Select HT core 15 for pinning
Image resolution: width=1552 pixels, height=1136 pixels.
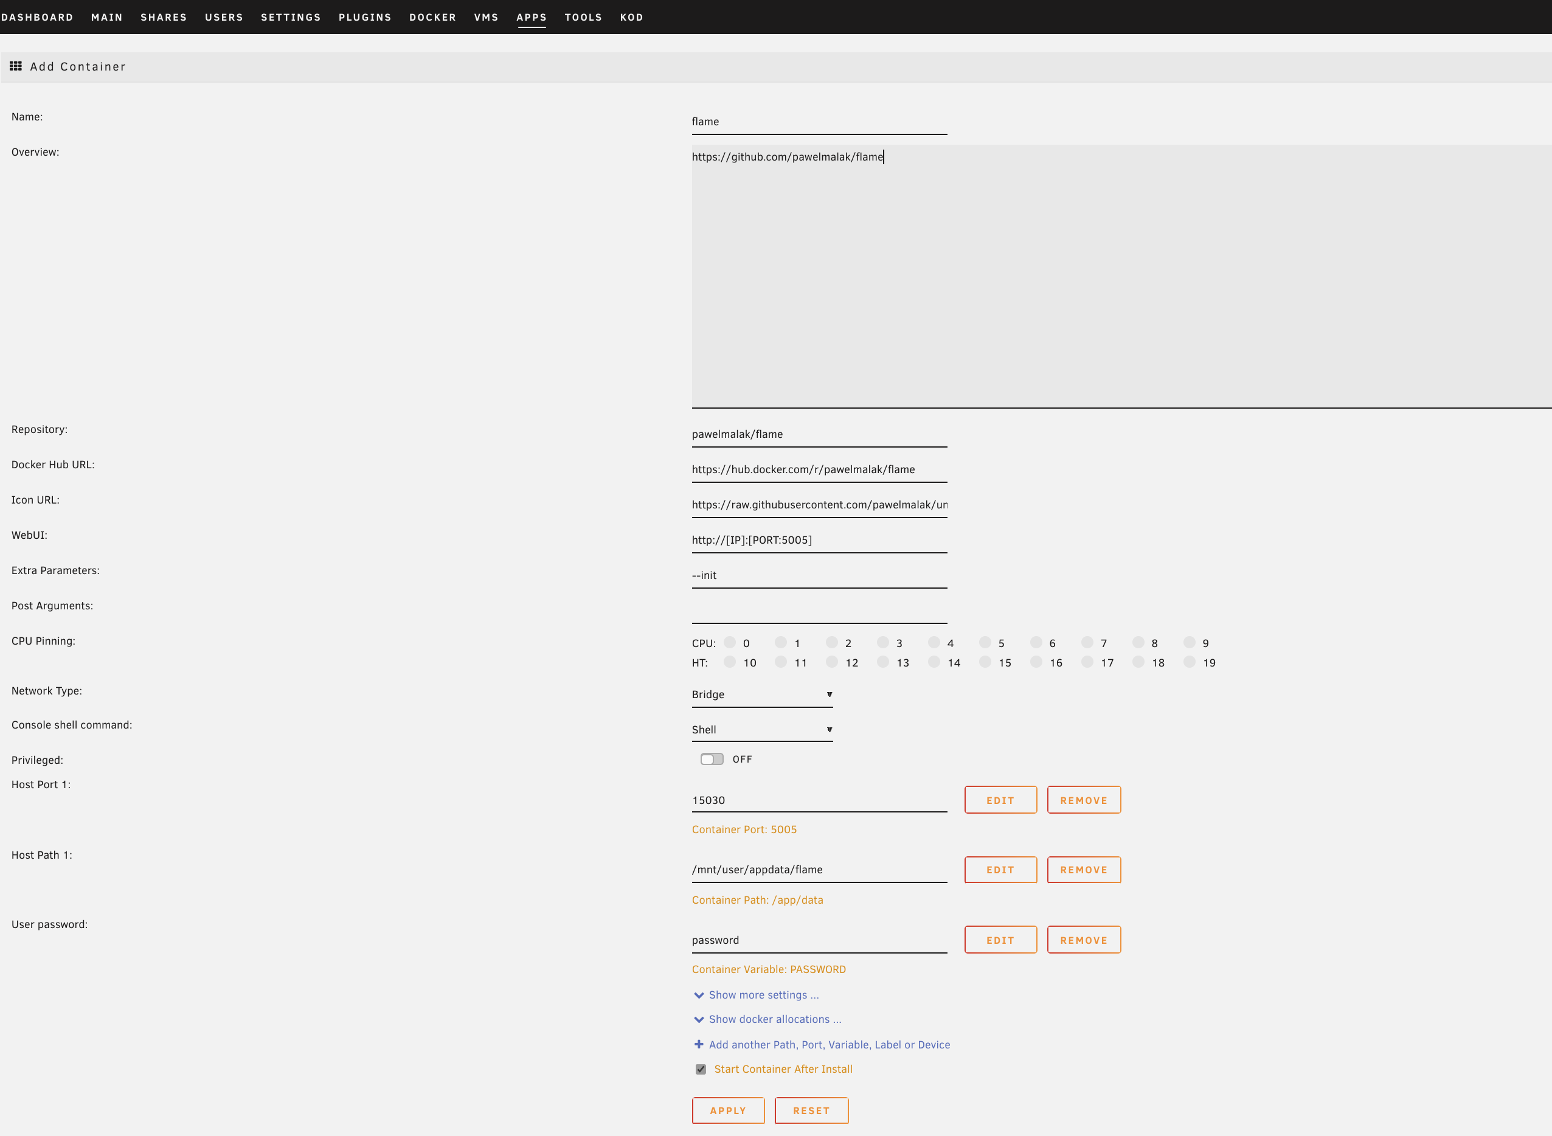click(985, 662)
